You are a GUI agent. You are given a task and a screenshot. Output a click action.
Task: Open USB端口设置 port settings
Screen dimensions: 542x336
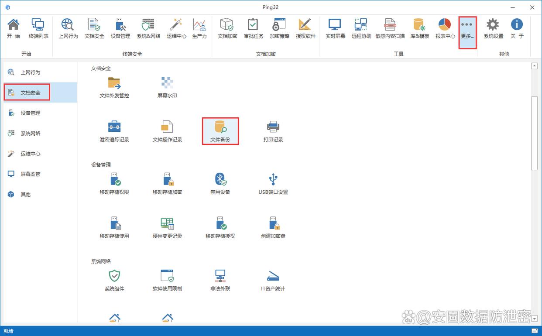pyautogui.click(x=273, y=183)
